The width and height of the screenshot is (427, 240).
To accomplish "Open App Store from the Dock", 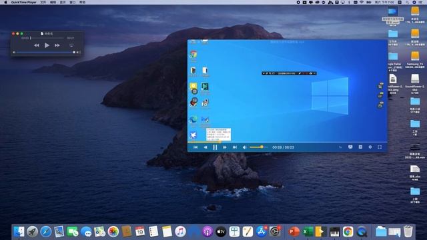I will click(x=261, y=231).
